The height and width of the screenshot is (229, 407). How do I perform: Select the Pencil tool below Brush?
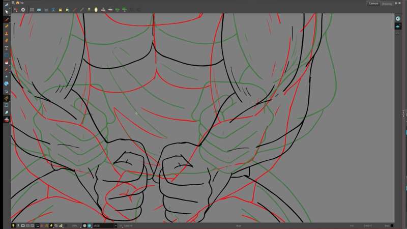(7, 26)
